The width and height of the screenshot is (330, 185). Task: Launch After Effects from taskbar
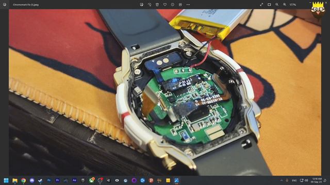click(74, 180)
